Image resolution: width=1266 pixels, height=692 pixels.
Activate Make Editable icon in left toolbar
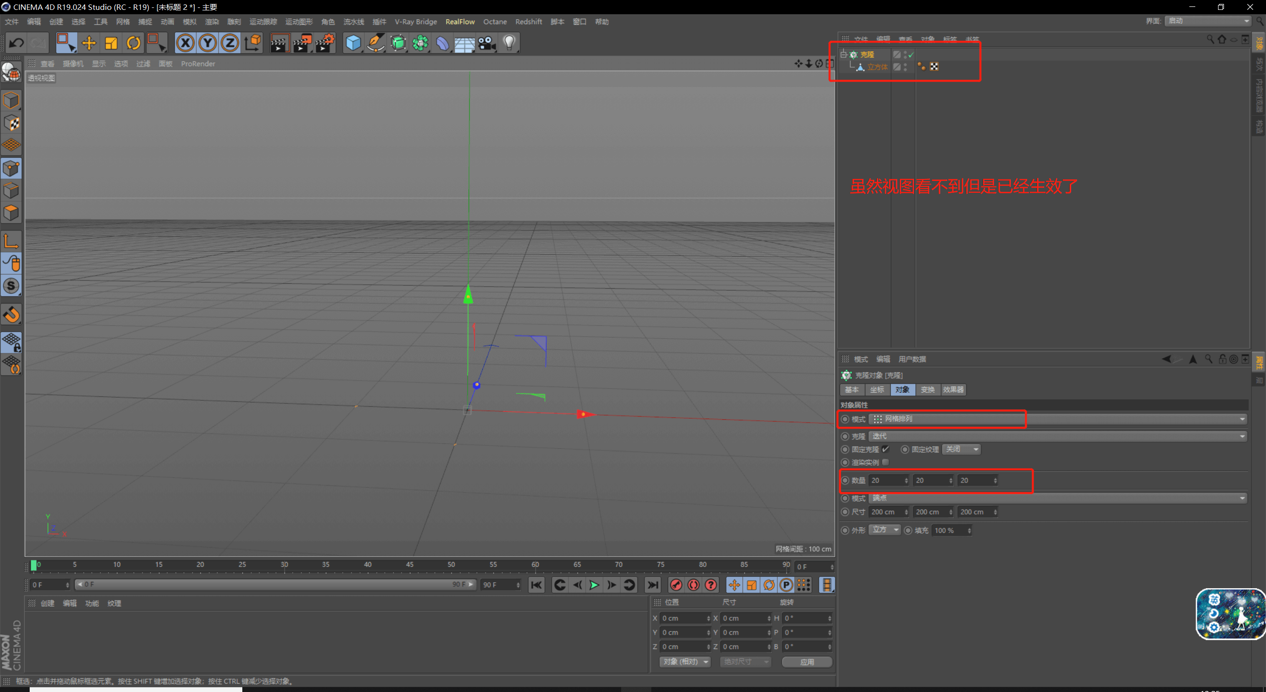[11, 72]
